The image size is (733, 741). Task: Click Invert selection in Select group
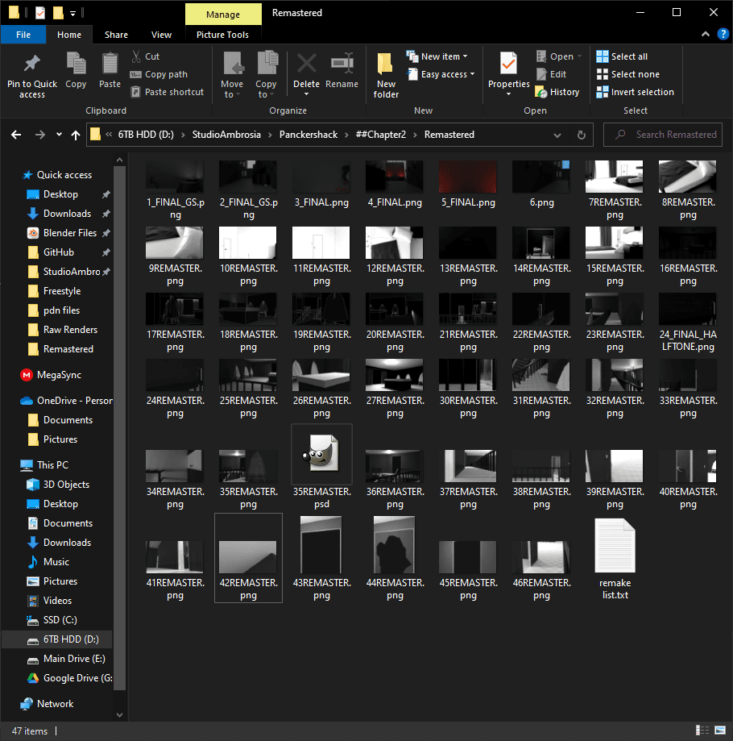[x=635, y=92]
